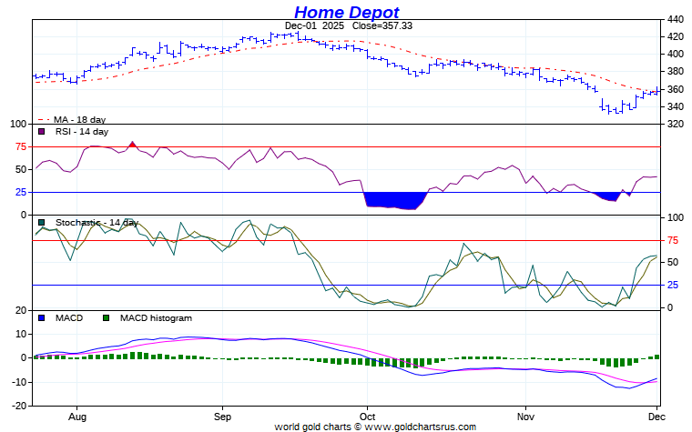
Task: Click the red 75 Stochastic axis label
Action: coord(673,241)
